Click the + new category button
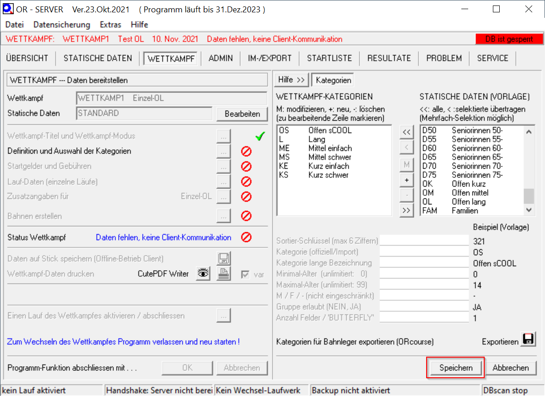This screenshot has height=396, width=545. (406, 180)
